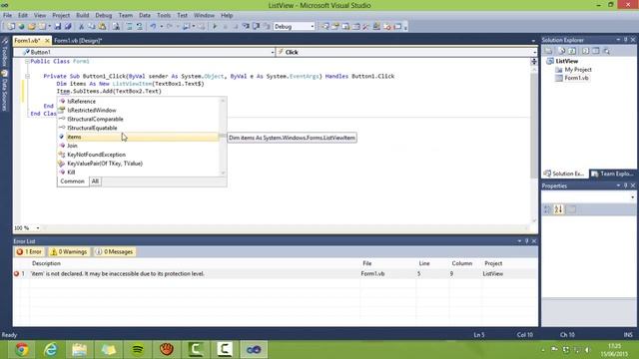Open the File menu
Image resolution: width=639 pixels, height=359 pixels.
tap(7, 16)
